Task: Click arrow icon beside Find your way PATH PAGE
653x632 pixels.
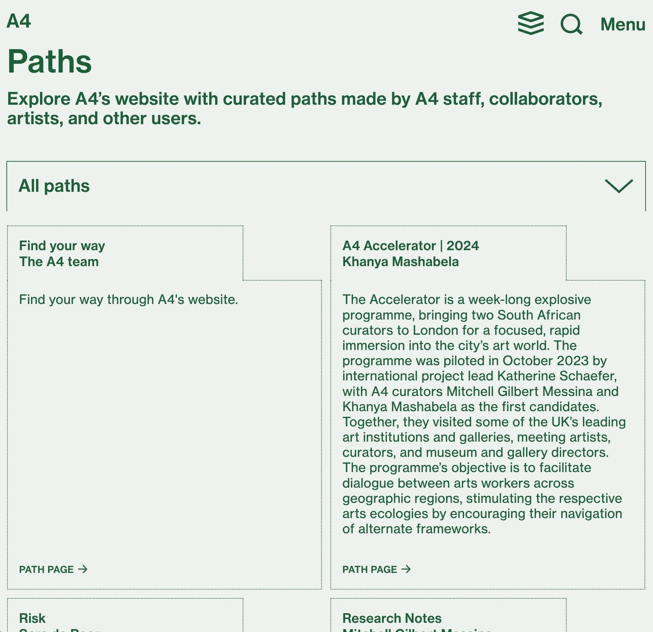Action: tap(83, 569)
